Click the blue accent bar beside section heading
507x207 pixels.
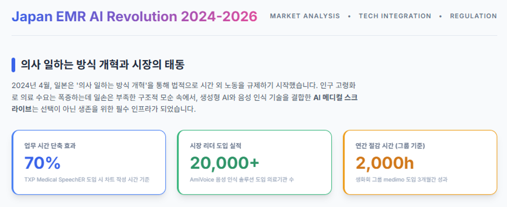(x=13, y=65)
